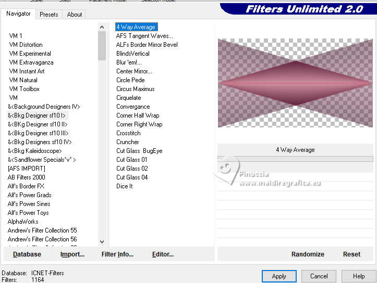
Task: Select &<BKg Designer sf10 II> category
Action: pos(38,124)
